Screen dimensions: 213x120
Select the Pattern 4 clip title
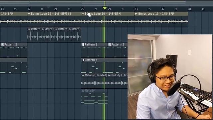tap(91, 60)
